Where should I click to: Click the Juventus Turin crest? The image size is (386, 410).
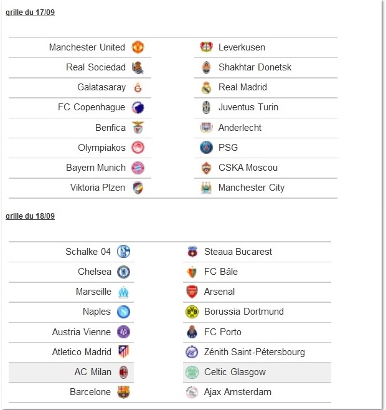coord(206,107)
